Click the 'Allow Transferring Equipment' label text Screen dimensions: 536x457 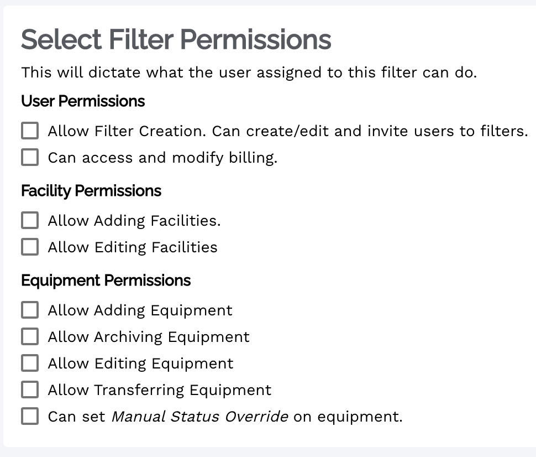click(160, 390)
